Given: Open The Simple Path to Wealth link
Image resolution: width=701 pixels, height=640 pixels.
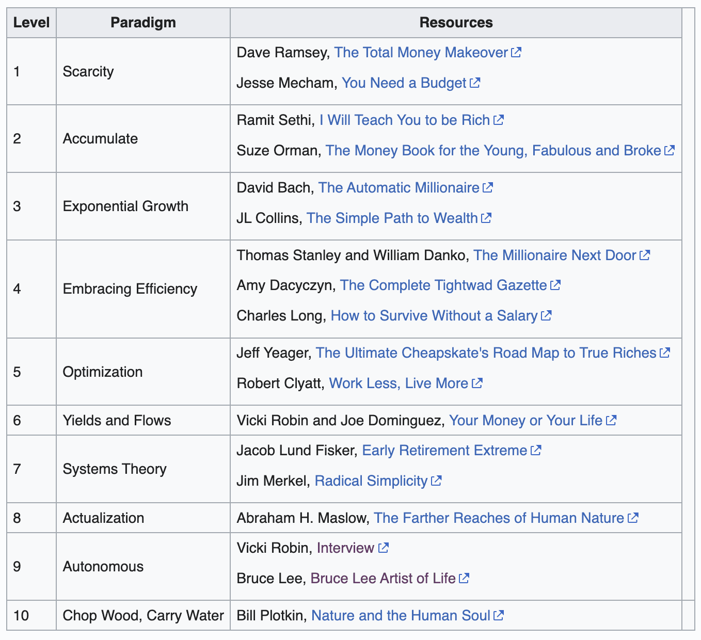Looking at the screenshot, I should [392, 218].
